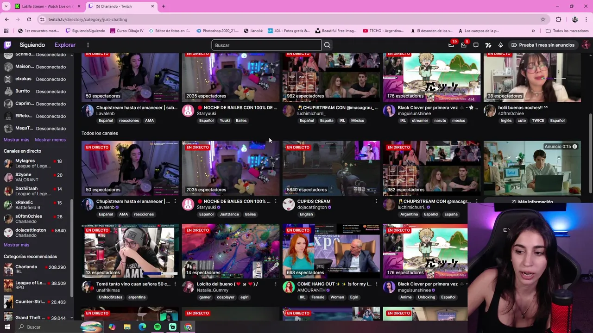The image size is (593, 333).
Task: Collapse followed channels with Mostrar menos
Action: click(x=50, y=140)
